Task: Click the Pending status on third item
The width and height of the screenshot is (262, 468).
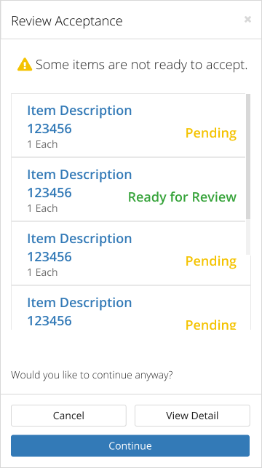Action: (211, 261)
